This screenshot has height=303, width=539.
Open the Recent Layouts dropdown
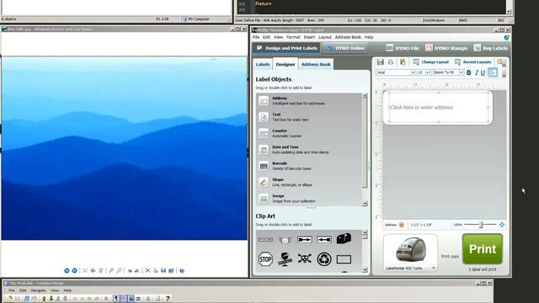coord(472,61)
